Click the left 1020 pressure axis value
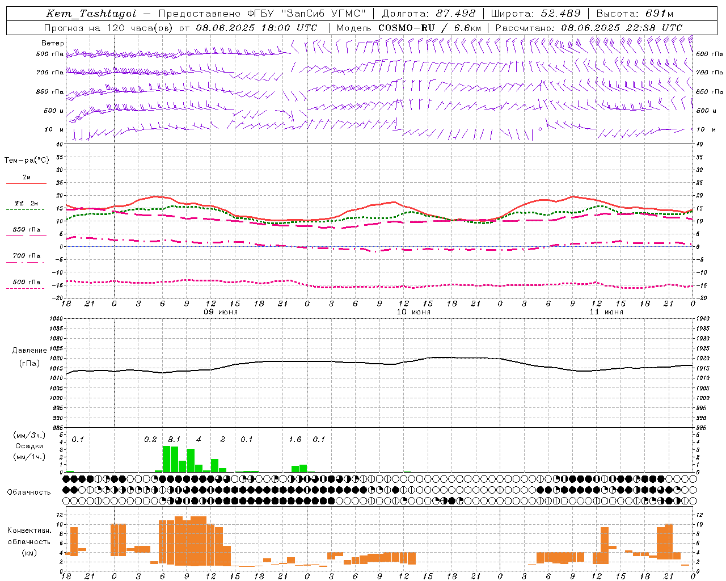The image size is (726, 581). [x=55, y=359]
